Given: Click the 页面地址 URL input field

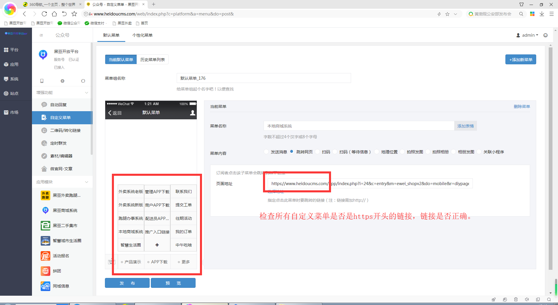Looking at the screenshot, I should coord(370,184).
